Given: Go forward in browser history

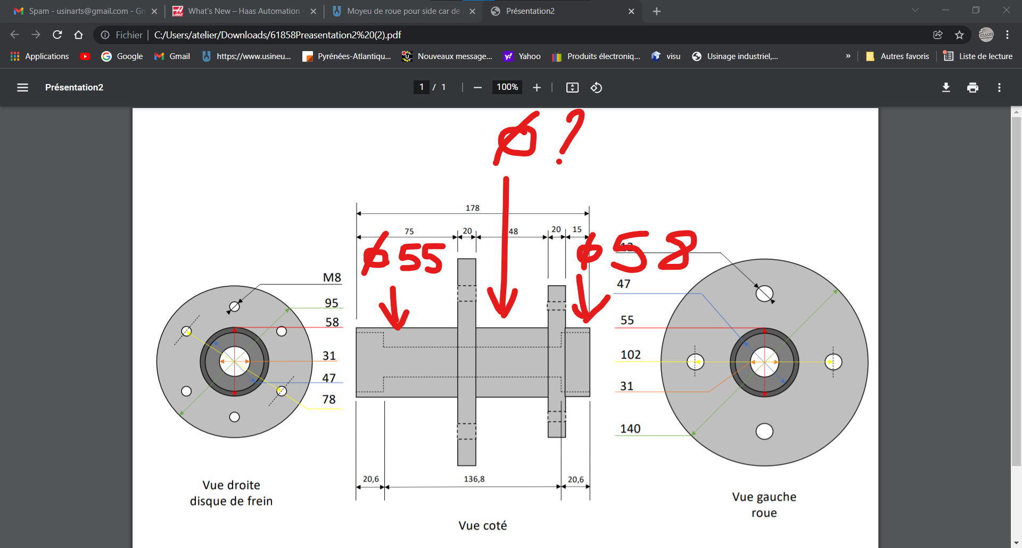Looking at the screenshot, I should tap(36, 35).
